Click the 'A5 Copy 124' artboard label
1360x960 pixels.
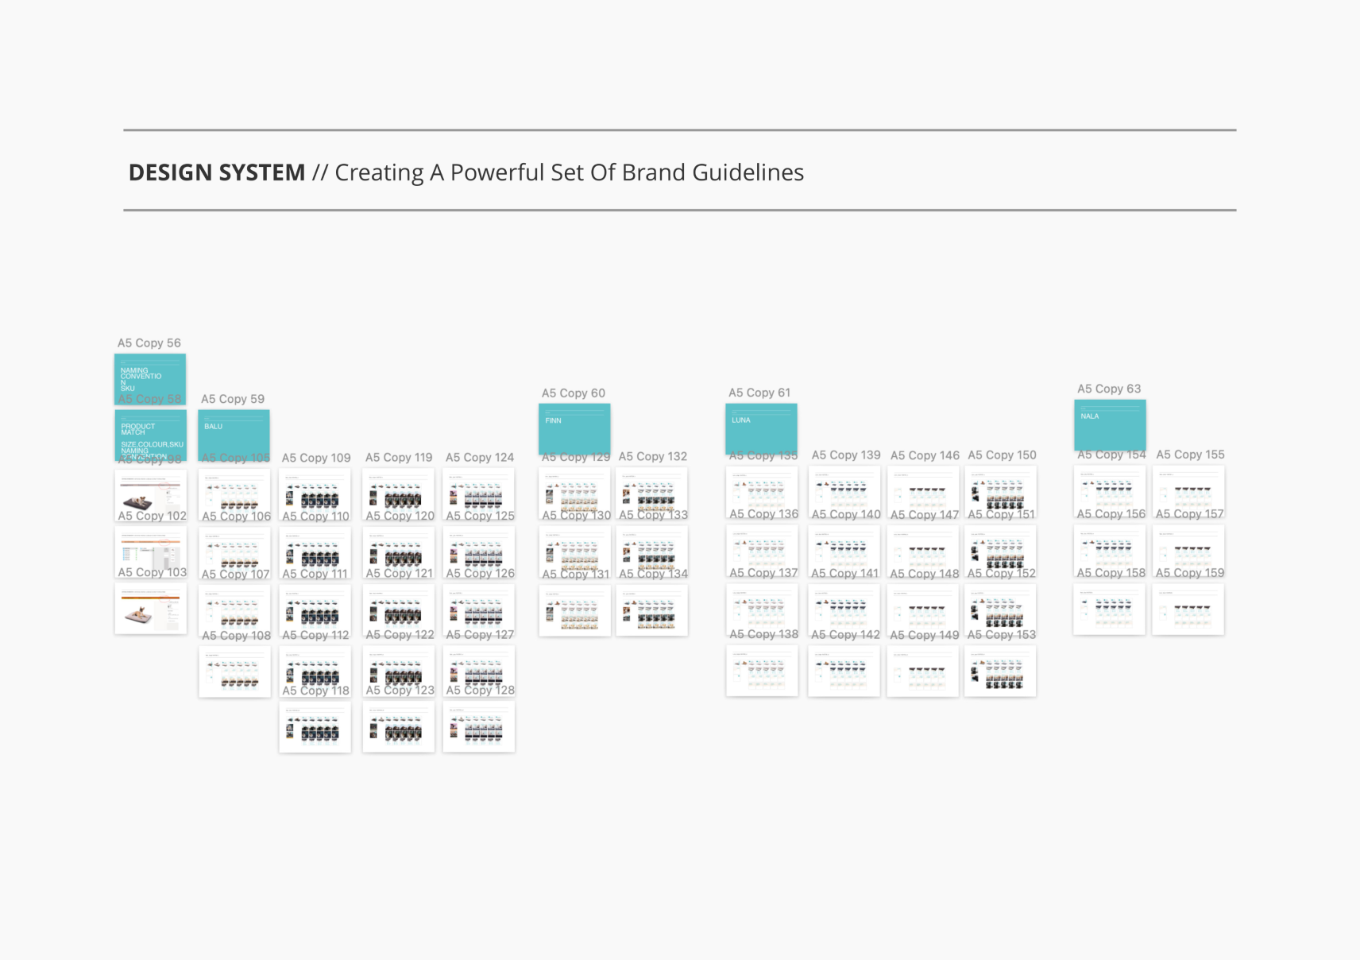point(480,458)
